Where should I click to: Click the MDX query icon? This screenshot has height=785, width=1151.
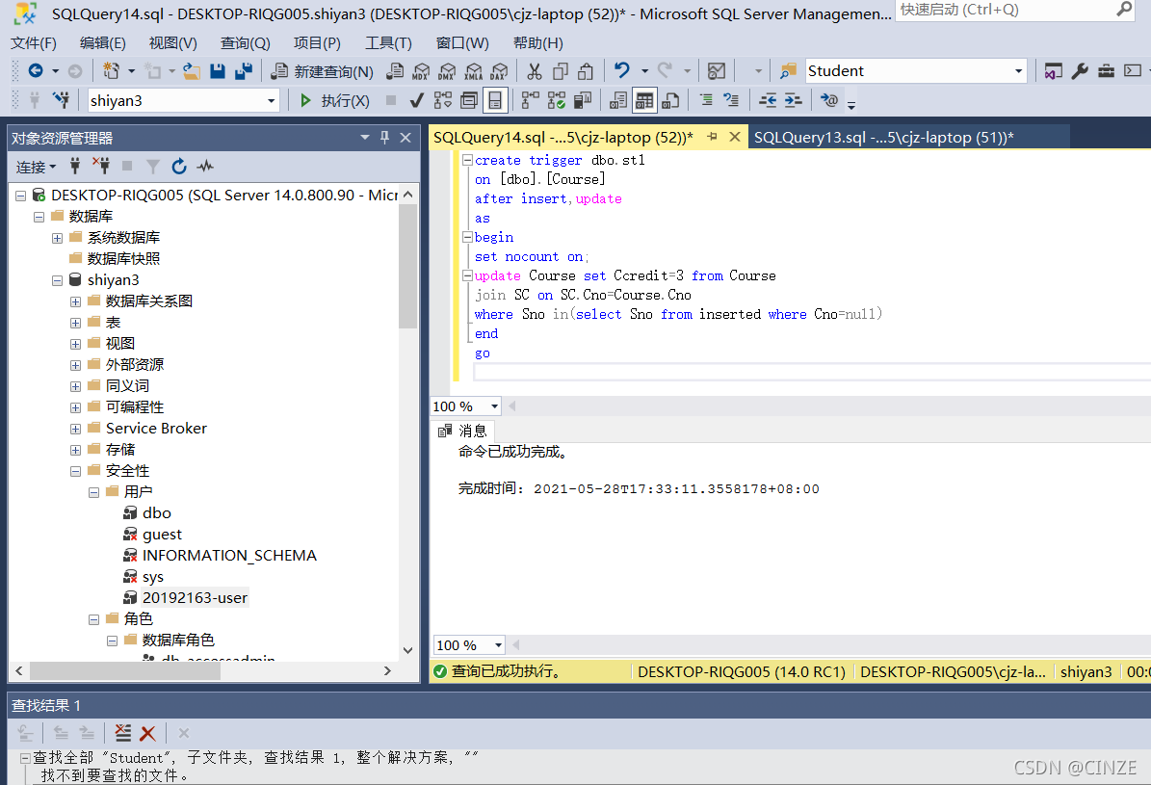[421, 71]
